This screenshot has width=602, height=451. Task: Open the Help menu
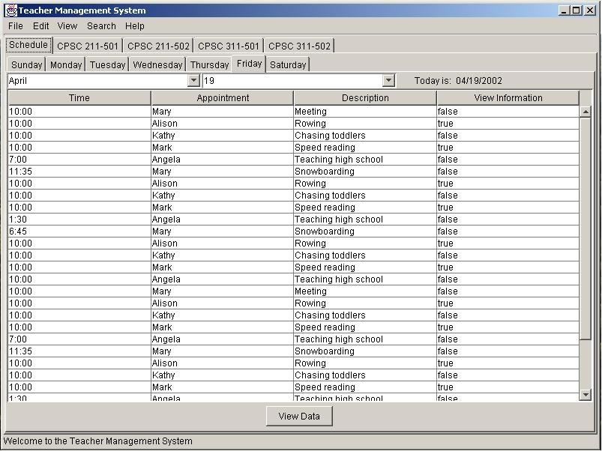pyautogui.click(x=133, y=25)
